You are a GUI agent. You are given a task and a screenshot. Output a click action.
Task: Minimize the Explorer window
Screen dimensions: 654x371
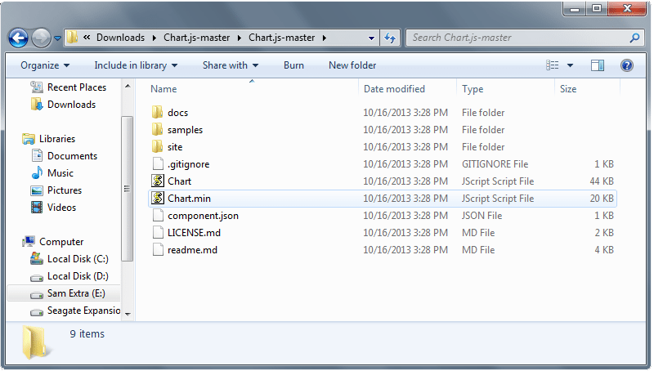pyautogui.click(x=575, y=8)
